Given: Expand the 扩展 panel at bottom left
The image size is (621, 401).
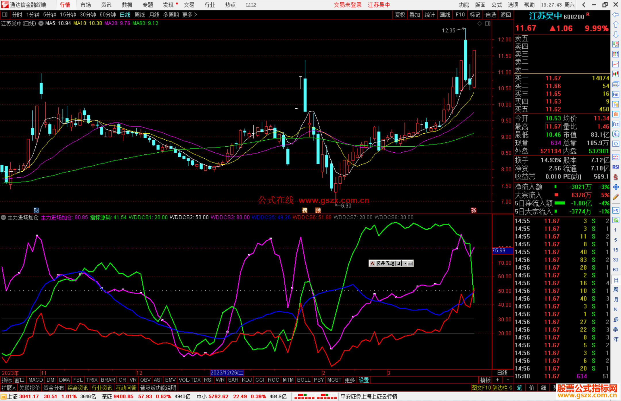Looking at the screenshot, I should point(8,388).
